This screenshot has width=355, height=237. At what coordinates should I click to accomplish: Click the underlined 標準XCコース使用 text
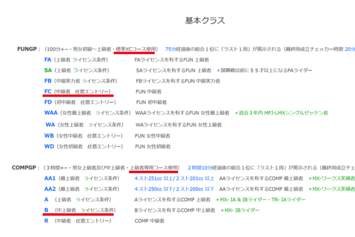click(x=136, y=49)
